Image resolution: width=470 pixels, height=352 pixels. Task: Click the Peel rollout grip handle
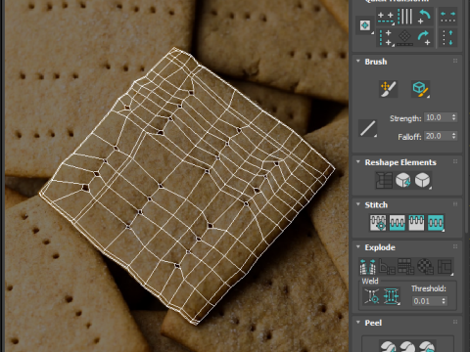455,322
